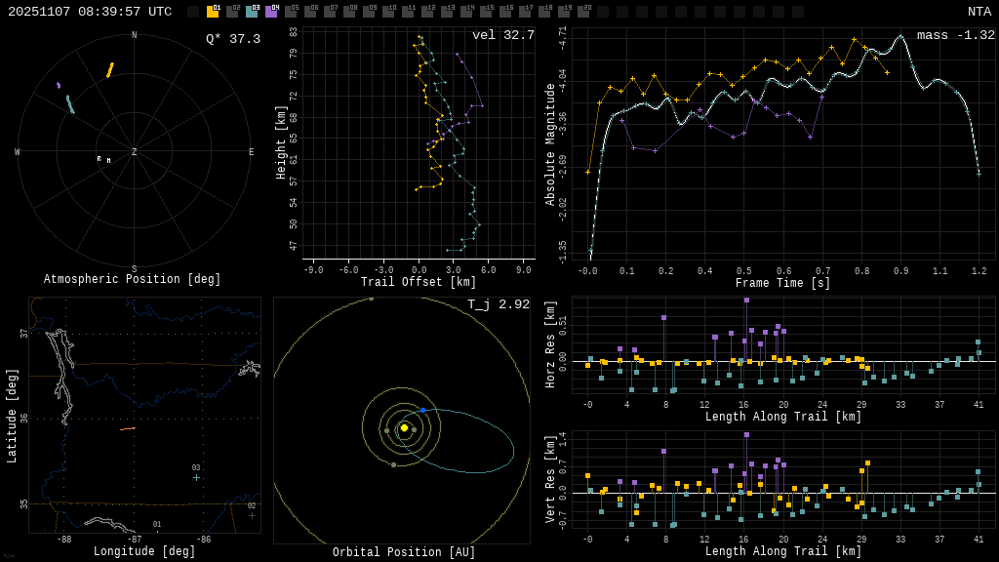Viewport: 999px width, 562px height.
Task: Select station 03 cross marker on map
Action: click(x=196, y=477)
